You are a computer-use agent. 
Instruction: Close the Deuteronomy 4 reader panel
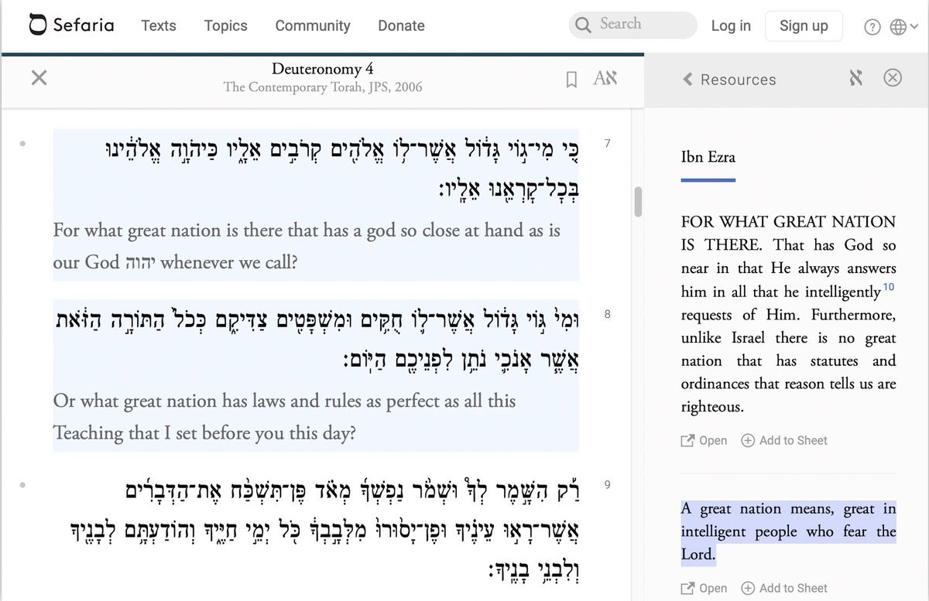pyautogui.click(x=39, y=77)
